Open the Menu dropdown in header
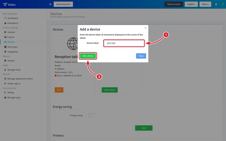 coord(205,4)
